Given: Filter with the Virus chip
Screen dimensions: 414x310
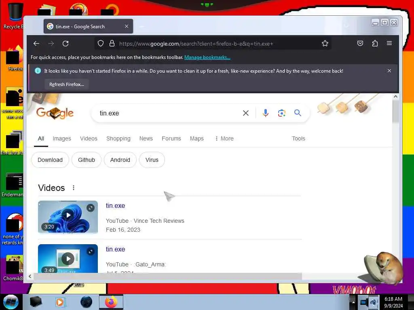Looking at the screenshot, I should click(152, 160).
